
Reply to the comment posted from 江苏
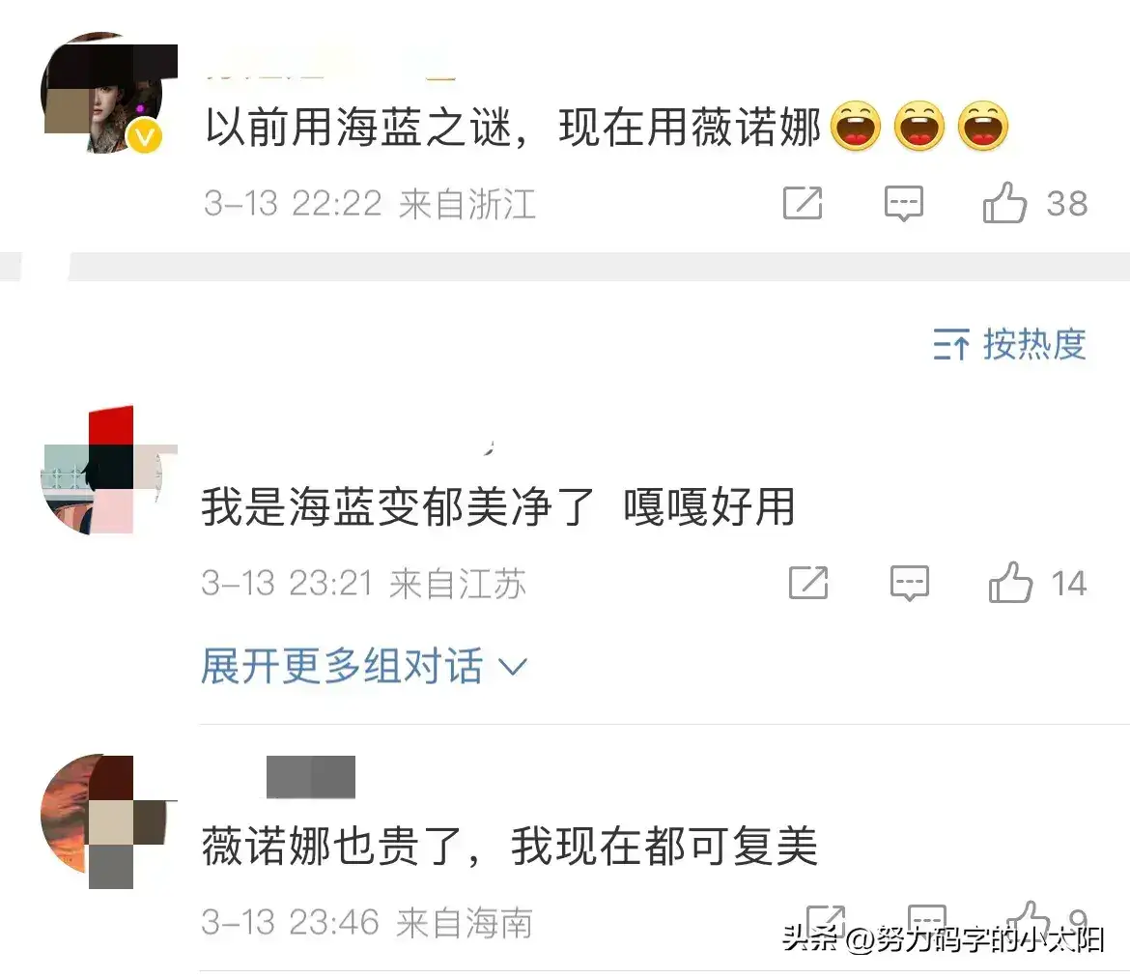click(910, 584)
